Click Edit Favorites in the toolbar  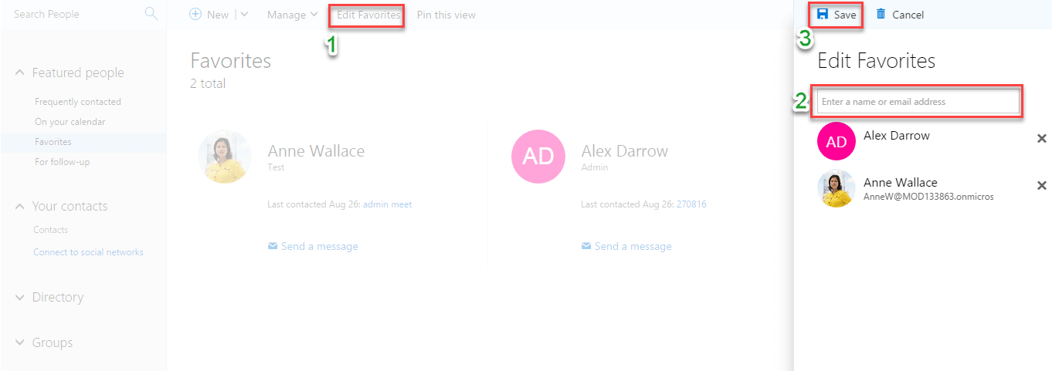[x=368, y=15]
